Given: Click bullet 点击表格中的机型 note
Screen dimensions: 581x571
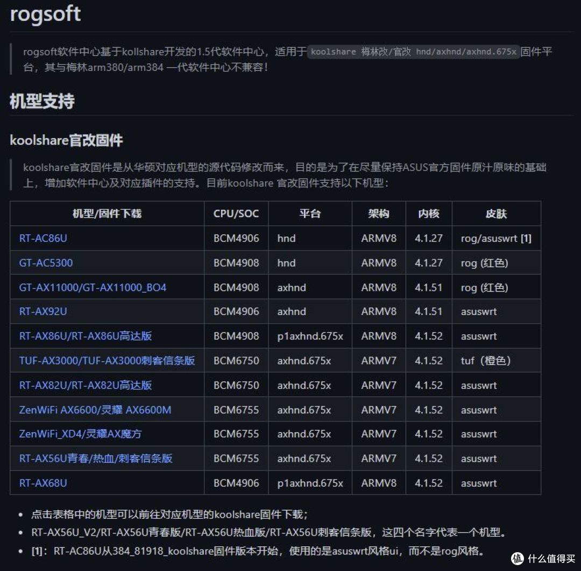Looking at the screenshot, I should [169, 515].
